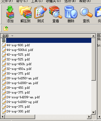Click PDF icon of 24-ssop-bd209-an.pdf
The height and width of the screenshot is (121, 101).
[x=4, y=97]
